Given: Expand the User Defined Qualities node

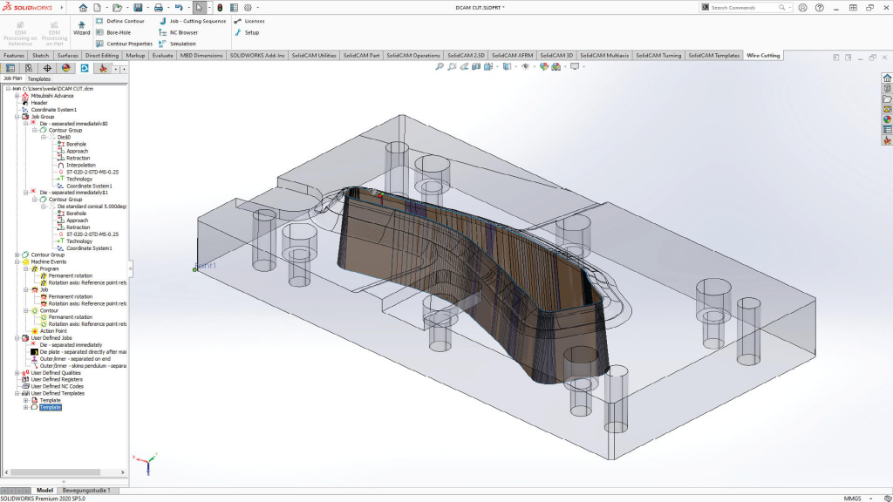Looking at the screenshot, I should point(16,371).
